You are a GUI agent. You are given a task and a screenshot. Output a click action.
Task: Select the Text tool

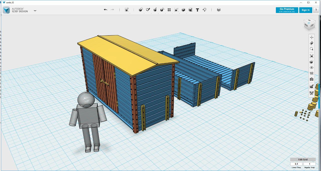click(197, 10)
